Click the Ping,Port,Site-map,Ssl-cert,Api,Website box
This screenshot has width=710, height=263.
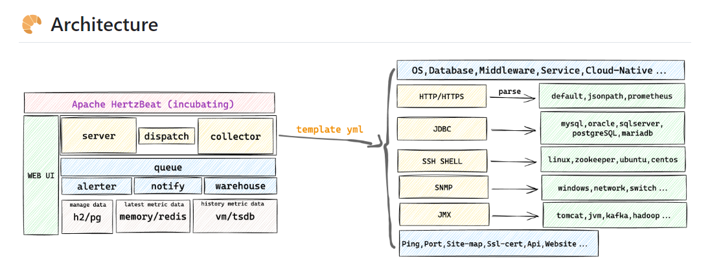tap(499, 244)
